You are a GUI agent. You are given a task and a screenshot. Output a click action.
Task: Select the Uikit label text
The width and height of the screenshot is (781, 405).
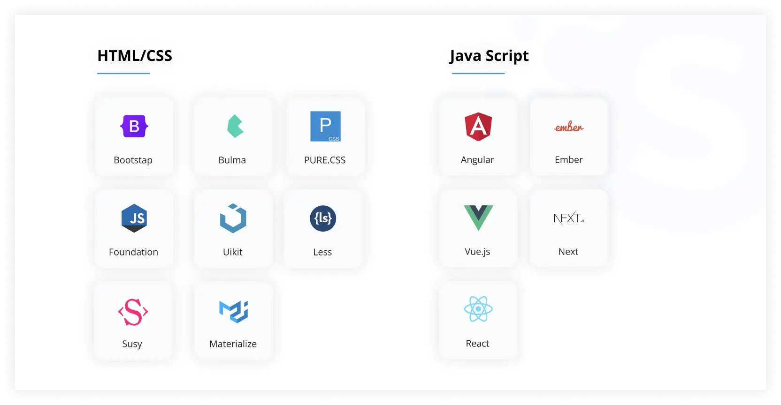233,252
